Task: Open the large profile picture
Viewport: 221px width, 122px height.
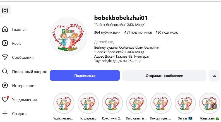Action: [68, 36]
